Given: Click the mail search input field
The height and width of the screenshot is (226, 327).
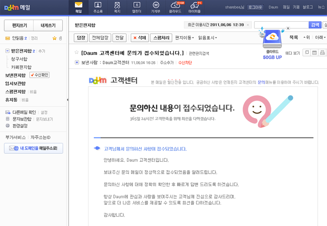Looking at the screenshot, I should point(281,25).
